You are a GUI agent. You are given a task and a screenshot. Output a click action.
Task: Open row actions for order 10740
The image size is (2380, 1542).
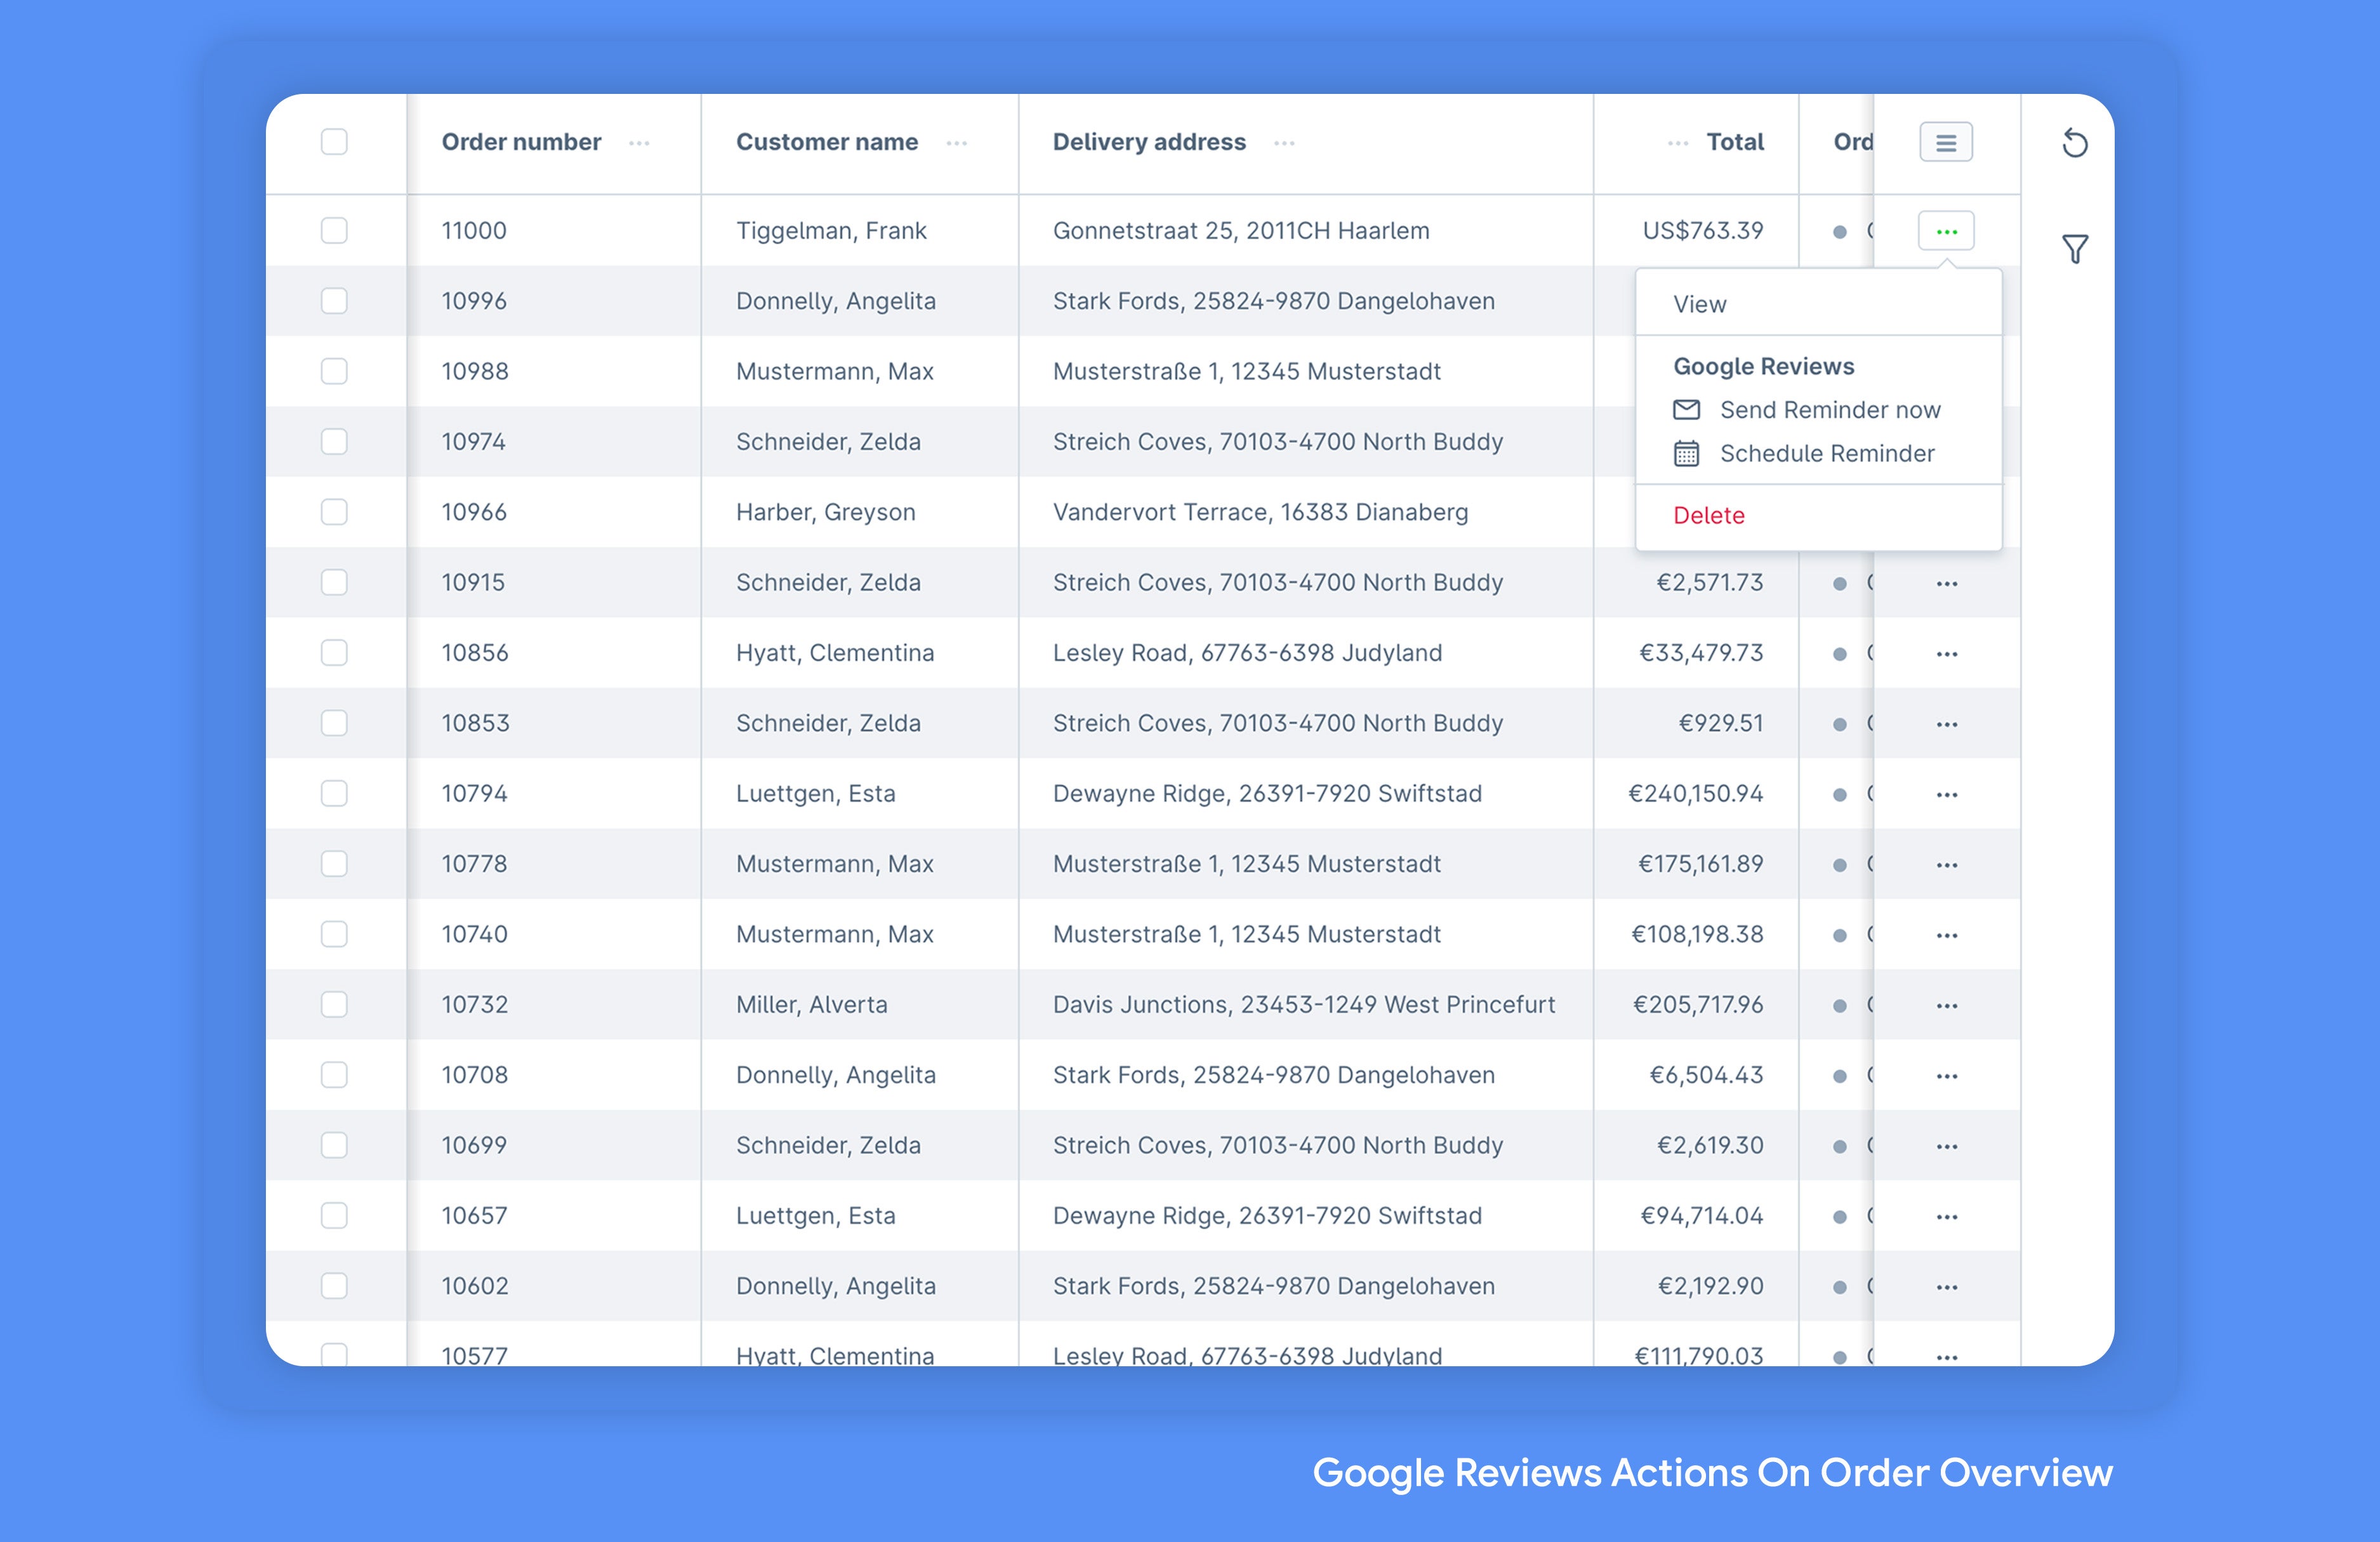pyautogui.click(x=1946, y=935)
